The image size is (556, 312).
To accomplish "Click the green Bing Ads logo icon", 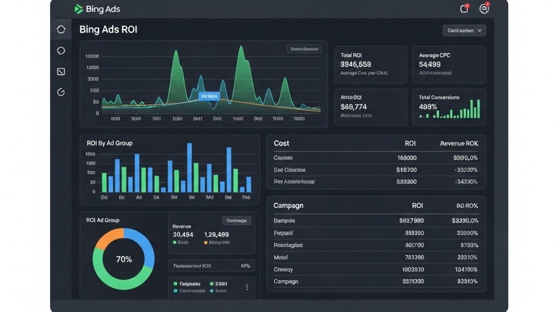I will 79,9.
